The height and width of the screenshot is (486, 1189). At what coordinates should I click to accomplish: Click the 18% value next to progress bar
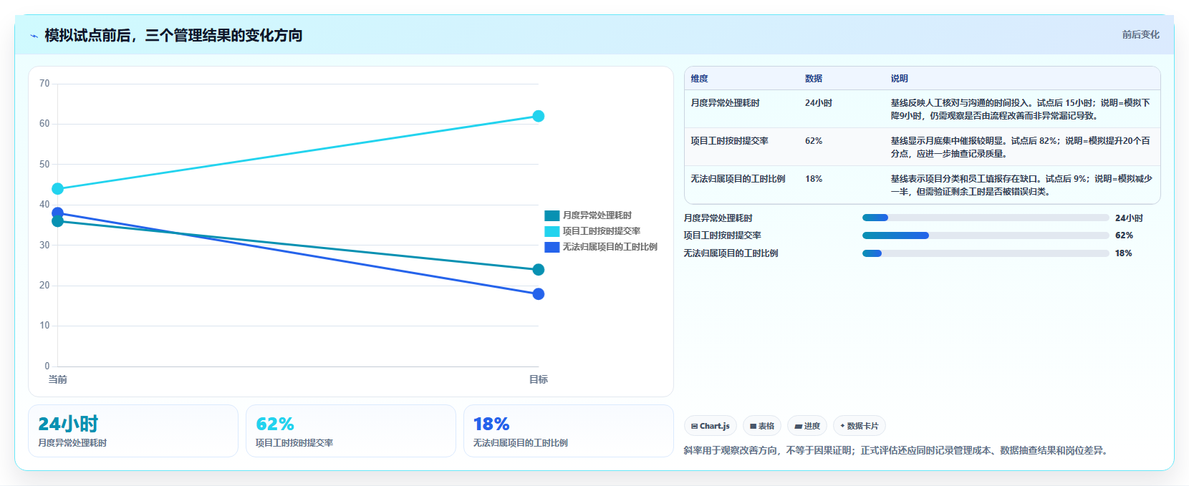(1124, 253)
